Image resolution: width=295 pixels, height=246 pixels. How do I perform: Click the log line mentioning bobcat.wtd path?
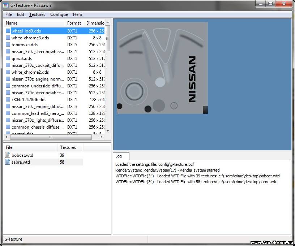click(197, 176)
